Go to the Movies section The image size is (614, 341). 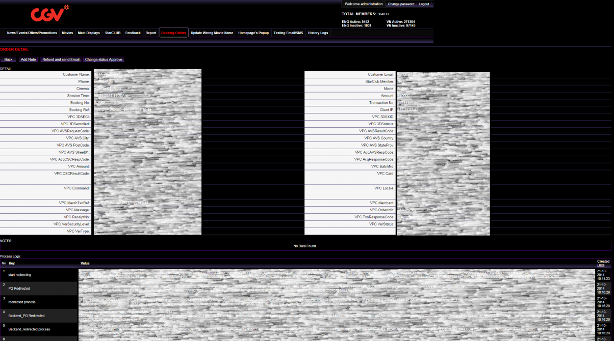(67, 33)
